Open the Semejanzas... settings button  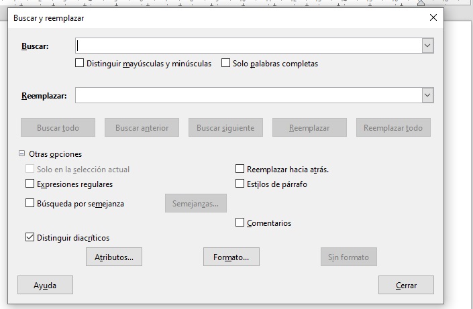click(x=196, y=203)
